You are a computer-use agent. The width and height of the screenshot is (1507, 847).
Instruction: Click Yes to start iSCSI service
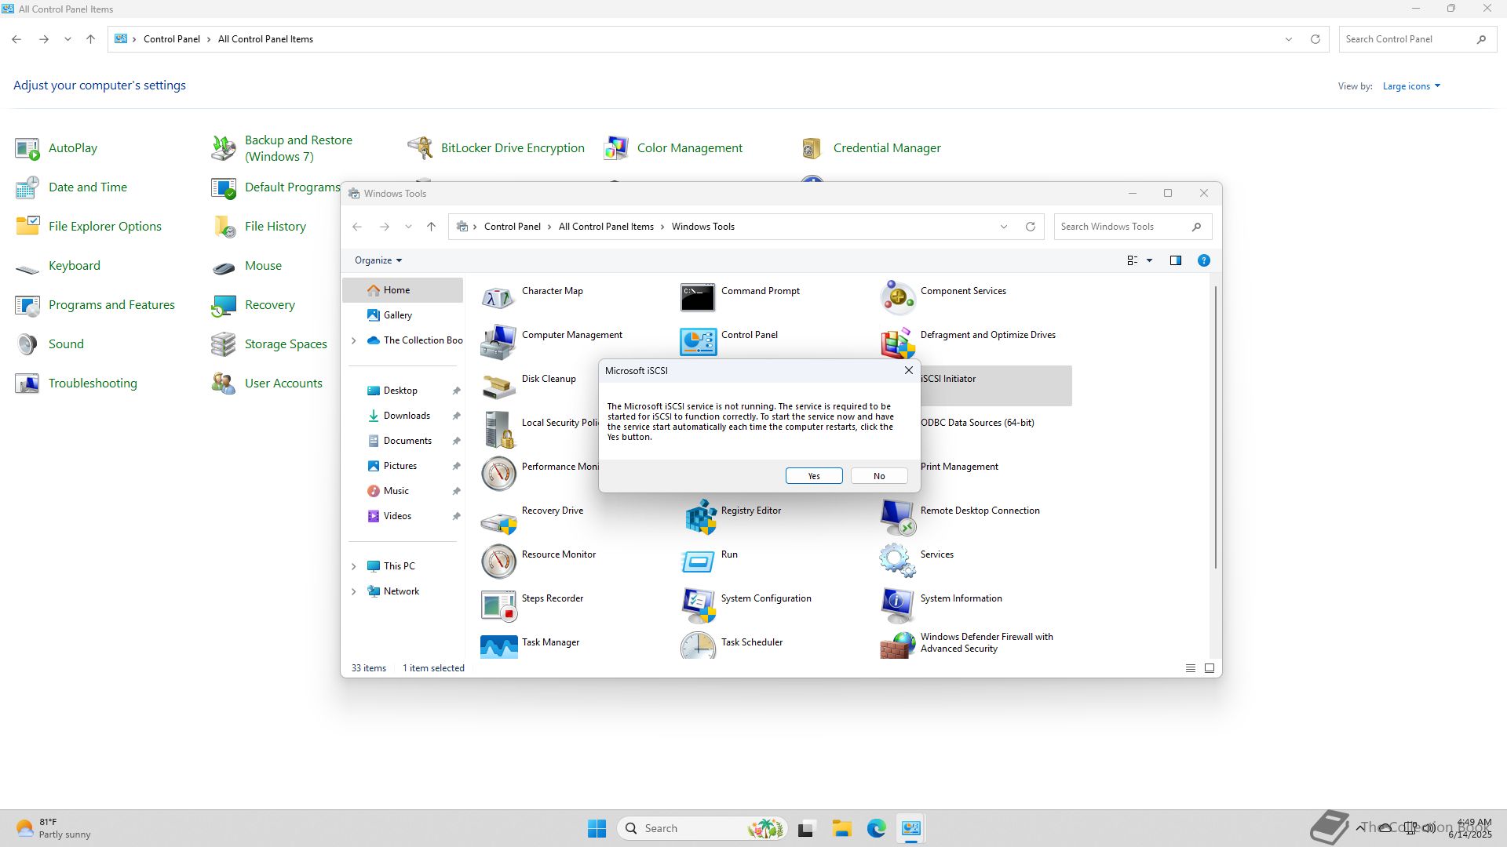(814, 476)
